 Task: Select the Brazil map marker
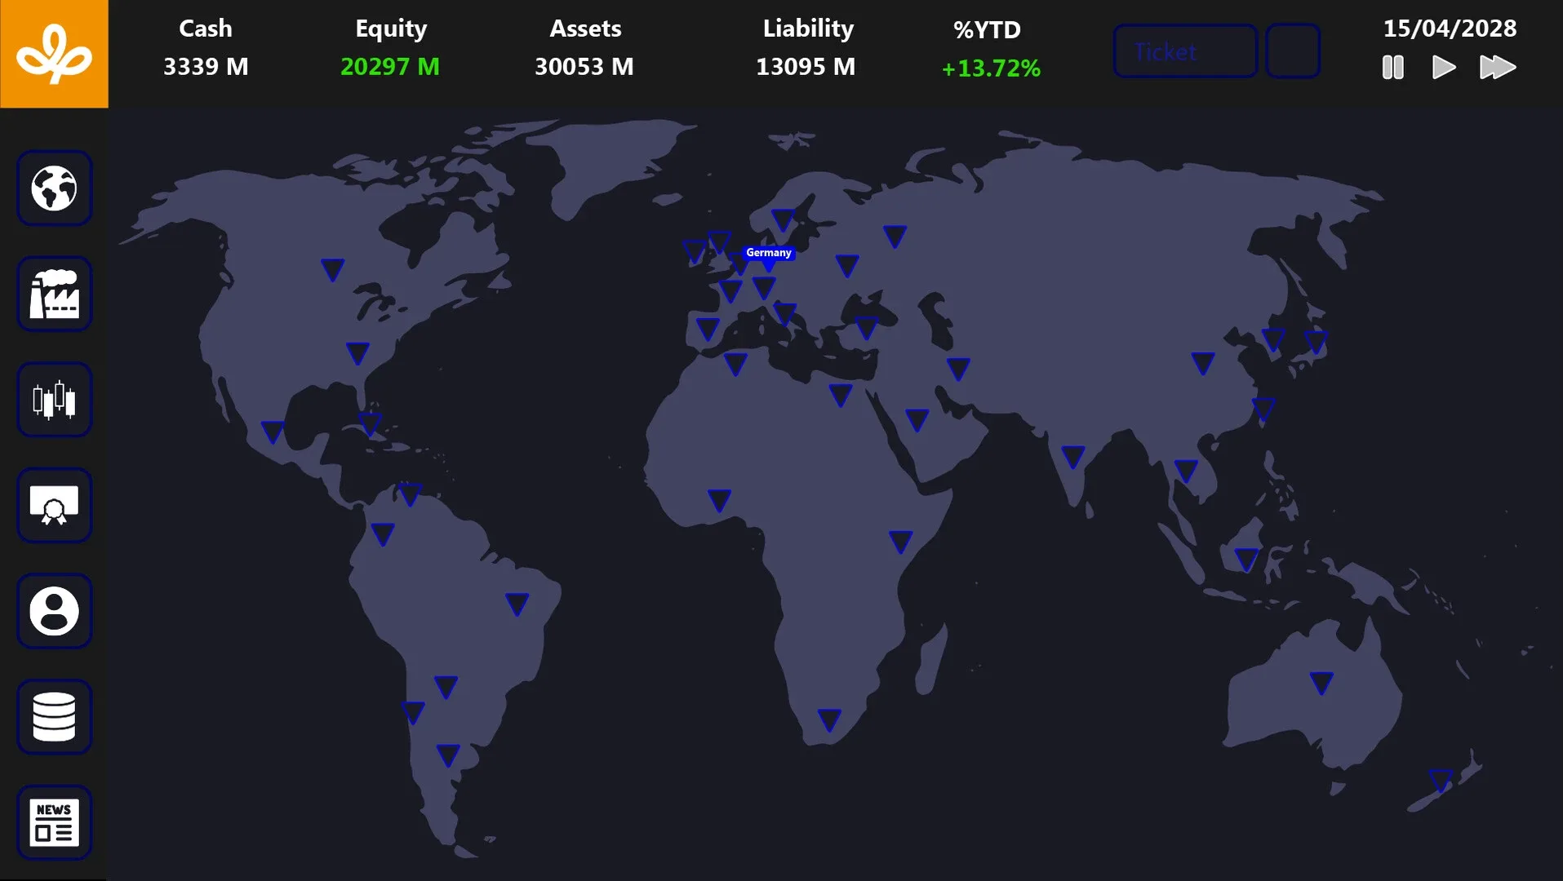tap(517, 604)
